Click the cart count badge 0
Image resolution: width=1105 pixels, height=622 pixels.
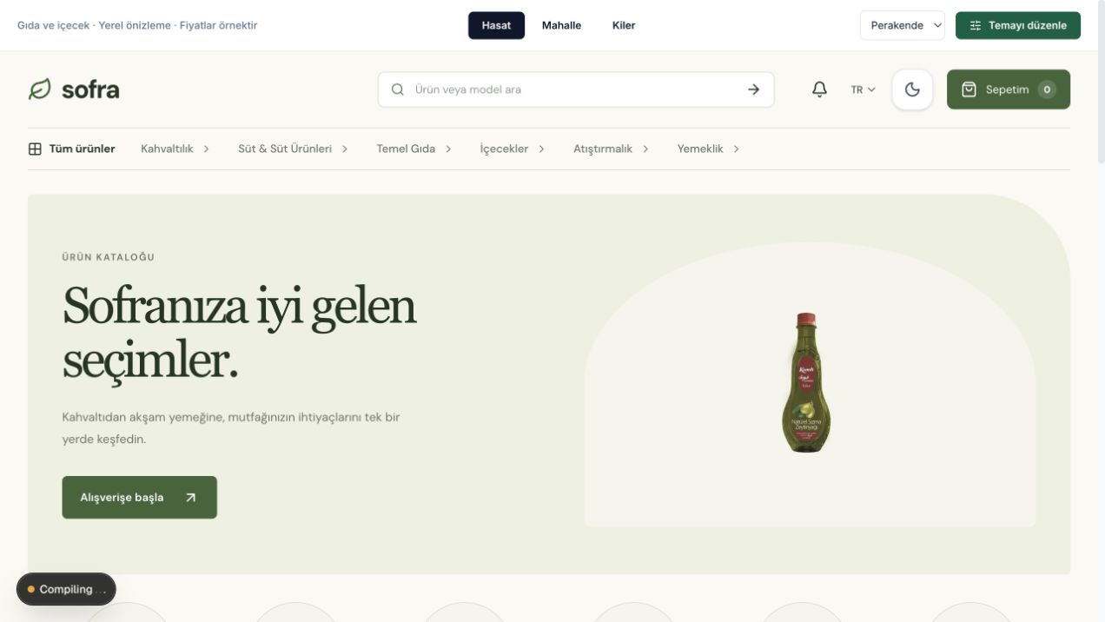[x=1047, y=89]
